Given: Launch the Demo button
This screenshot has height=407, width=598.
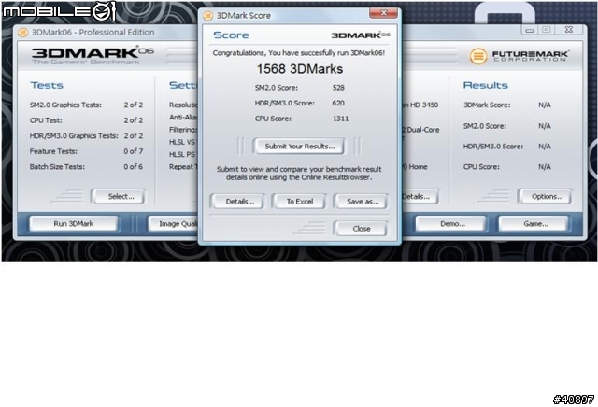Looking at the screenshot, I should tap(452, 224).
